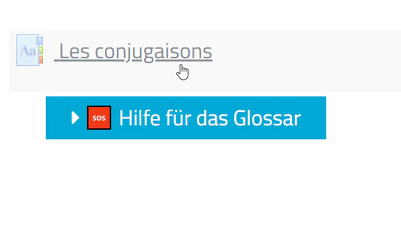This screenshot has height=225, width=401.
Task: Open the Les conjugaisons link
Action: (133, 52)
